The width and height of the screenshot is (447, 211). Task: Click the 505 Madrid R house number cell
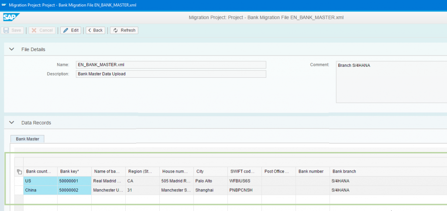[x=176, y=181]
